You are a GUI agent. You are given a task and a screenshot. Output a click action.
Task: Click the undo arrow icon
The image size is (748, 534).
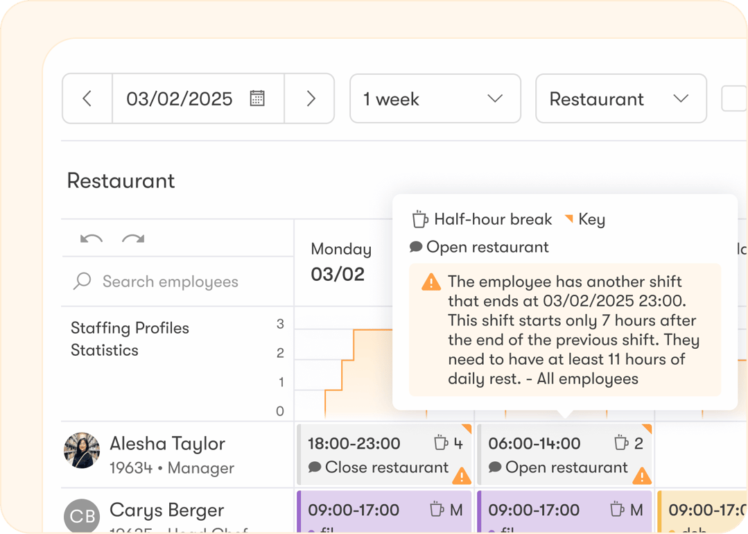(x=91, y=239)
